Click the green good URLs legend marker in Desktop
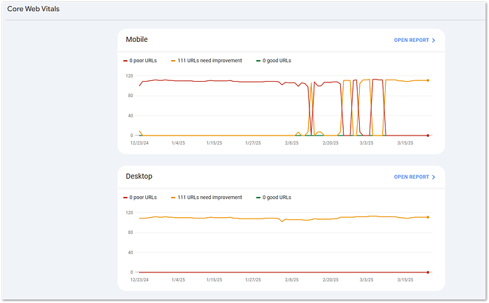Viewport: 489px width, 303px height. [258, 198]
